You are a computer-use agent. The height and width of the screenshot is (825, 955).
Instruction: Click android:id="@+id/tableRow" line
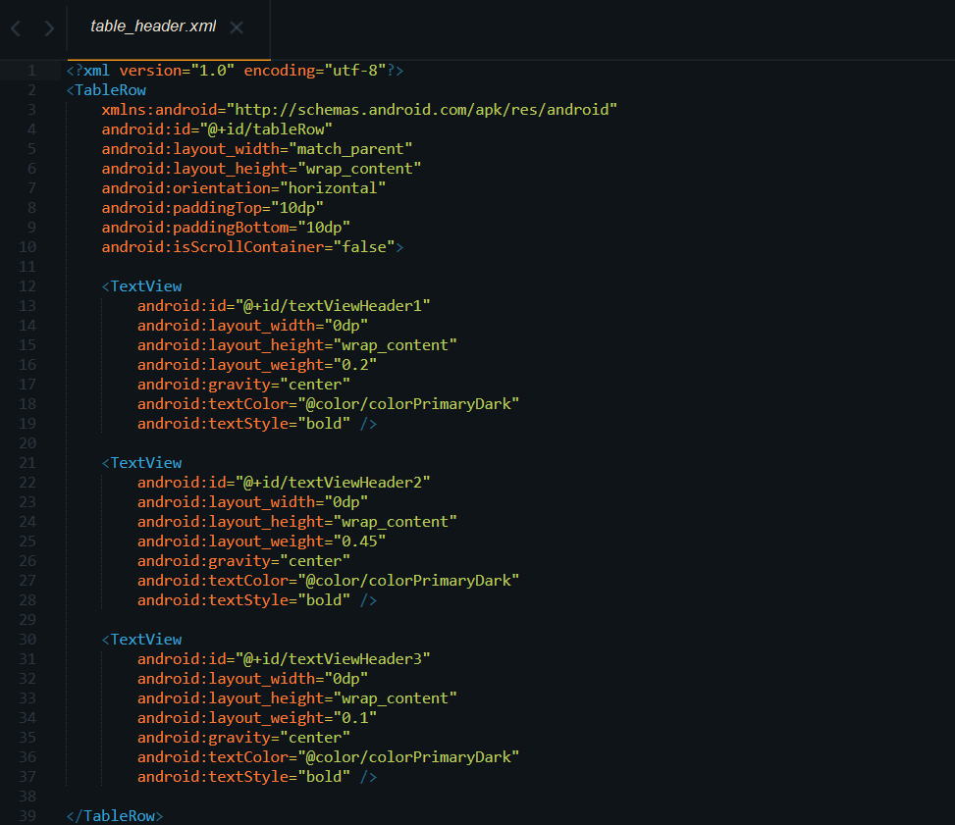click(217, 129)
